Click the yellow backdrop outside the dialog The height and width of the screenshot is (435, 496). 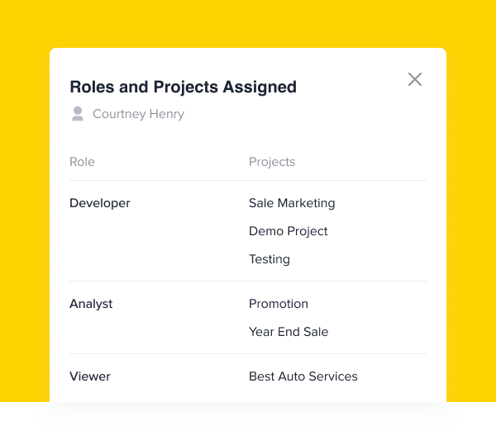click(x=248, y=22)
